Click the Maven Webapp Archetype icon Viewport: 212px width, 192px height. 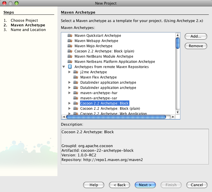pyautogui.click(x=70, y=41)
